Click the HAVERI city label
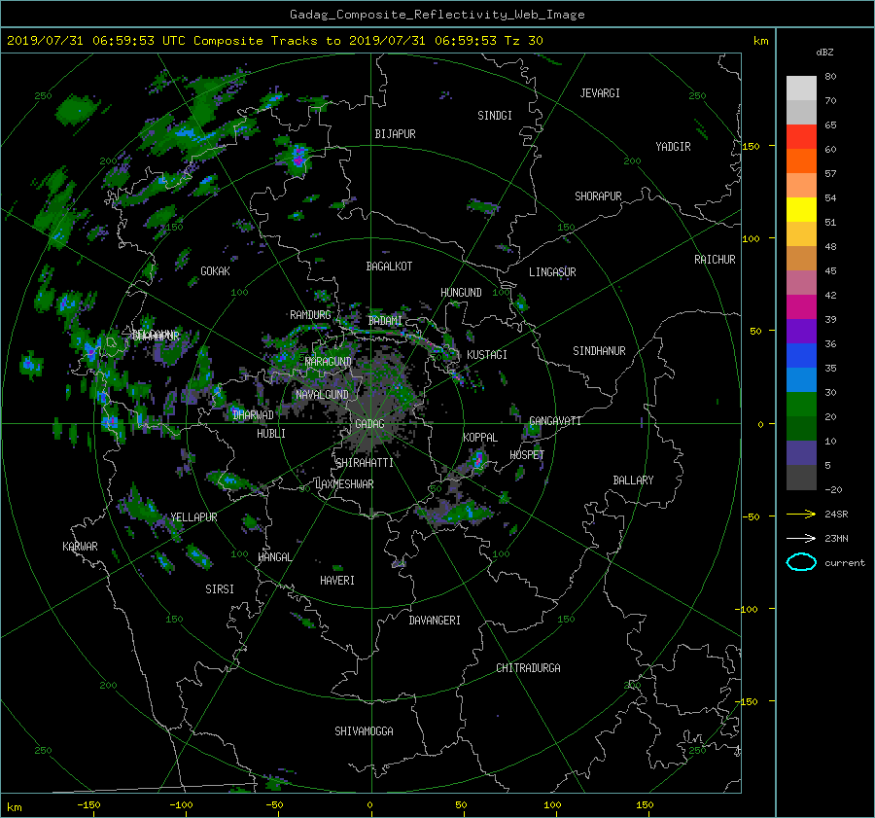875x818 pixels. point(337,581)
